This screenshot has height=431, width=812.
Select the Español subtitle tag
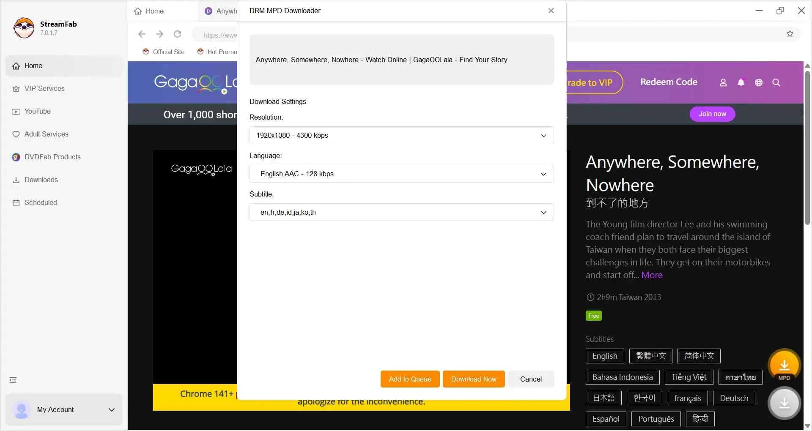point(606,419)
